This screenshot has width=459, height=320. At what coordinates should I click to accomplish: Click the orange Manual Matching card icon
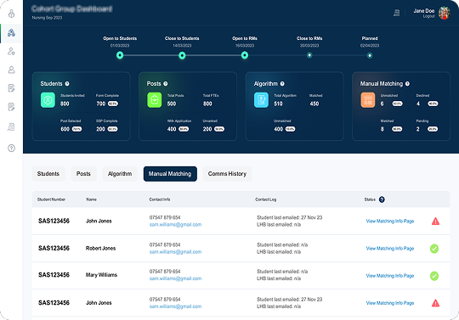368,100
